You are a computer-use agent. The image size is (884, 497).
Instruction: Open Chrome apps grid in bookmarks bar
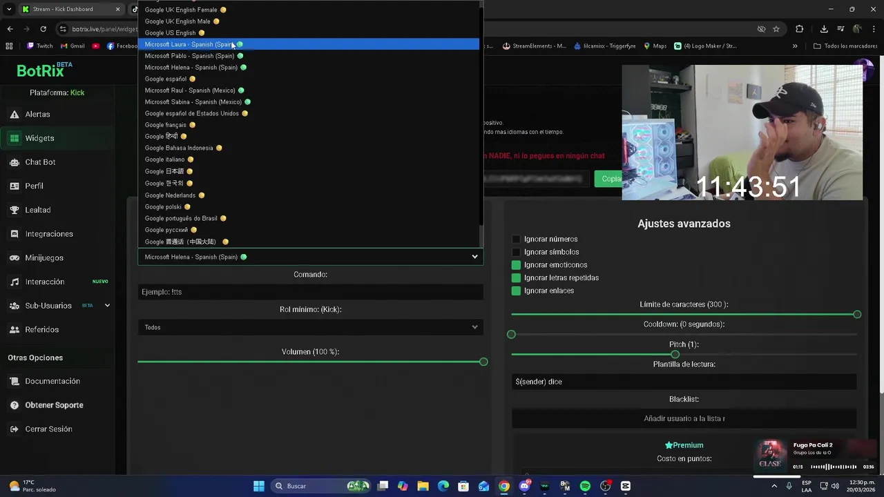click(9, 46)
